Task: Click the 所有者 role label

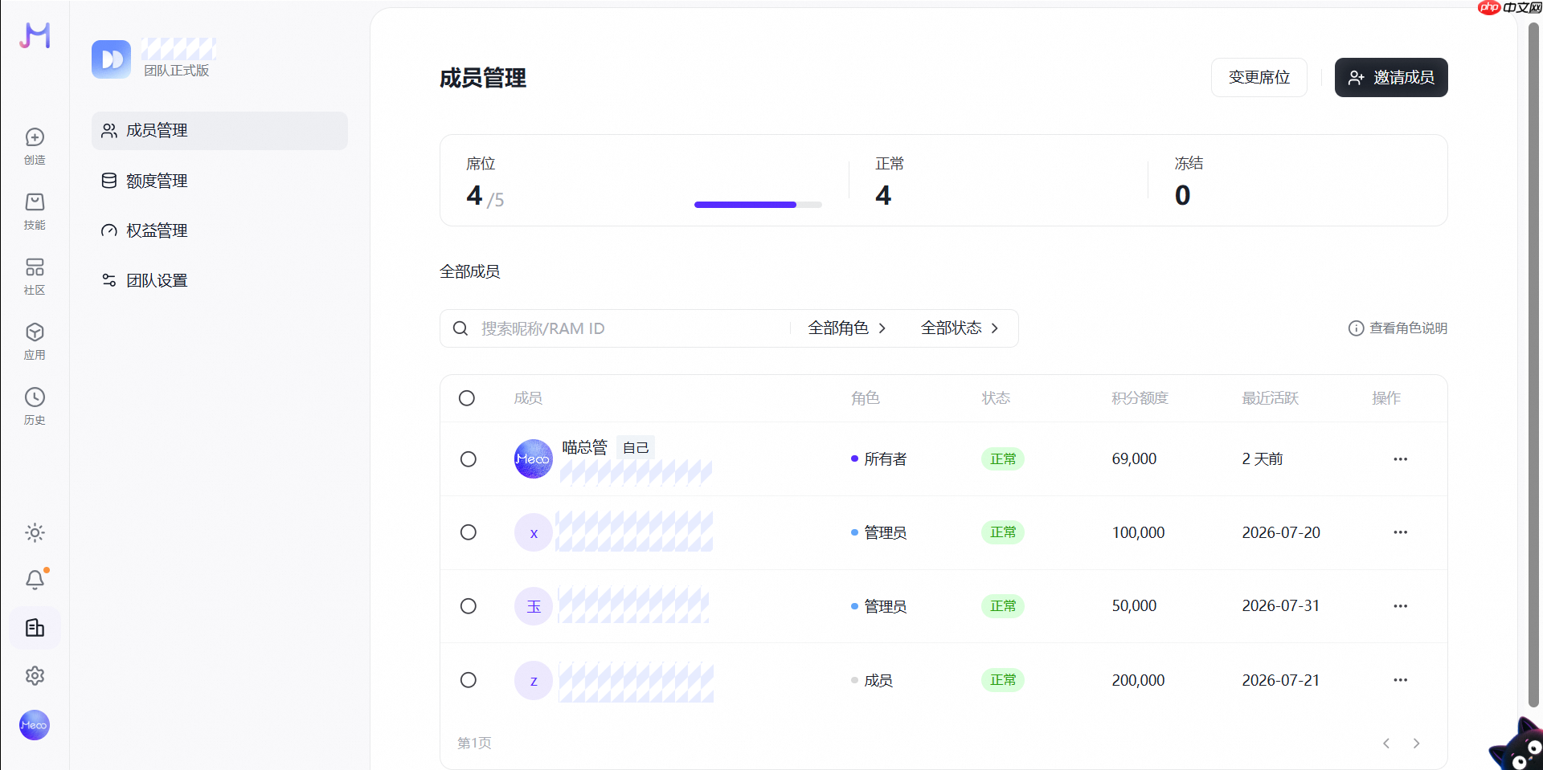Action: tap(885, 459)
